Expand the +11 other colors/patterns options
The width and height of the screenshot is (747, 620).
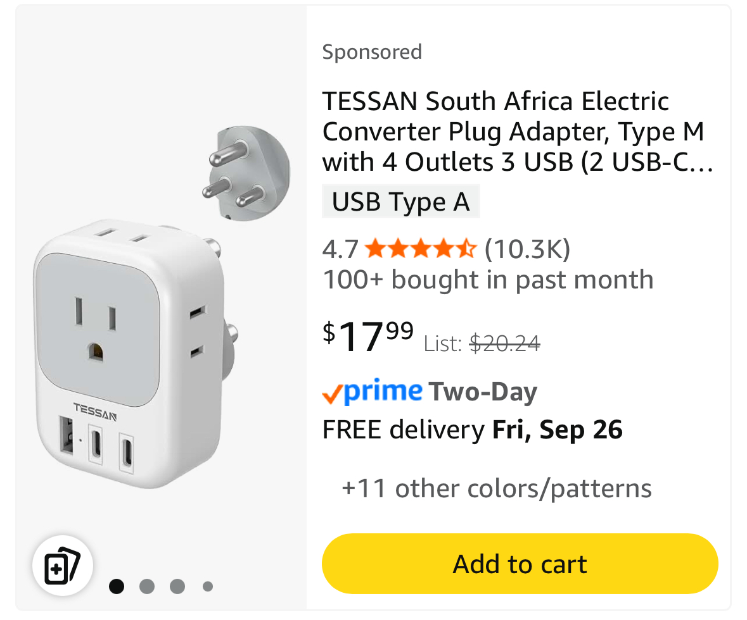coord(496,488)
